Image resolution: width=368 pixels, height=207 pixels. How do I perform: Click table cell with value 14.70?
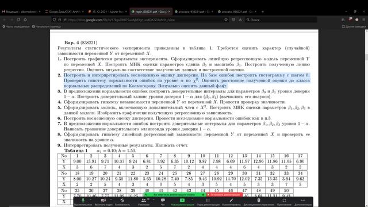[x=231, y=179]
